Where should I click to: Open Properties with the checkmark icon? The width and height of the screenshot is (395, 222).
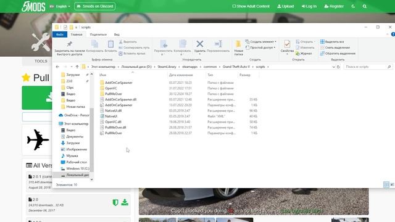(287, 44)
